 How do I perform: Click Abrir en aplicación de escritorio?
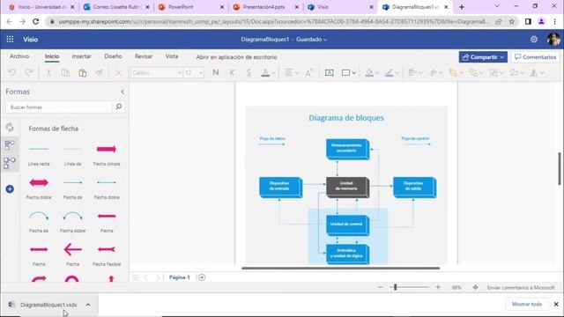(236, 57)
